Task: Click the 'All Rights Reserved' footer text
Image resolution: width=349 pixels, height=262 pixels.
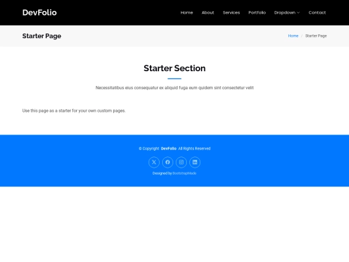Action: click(195, 149)
